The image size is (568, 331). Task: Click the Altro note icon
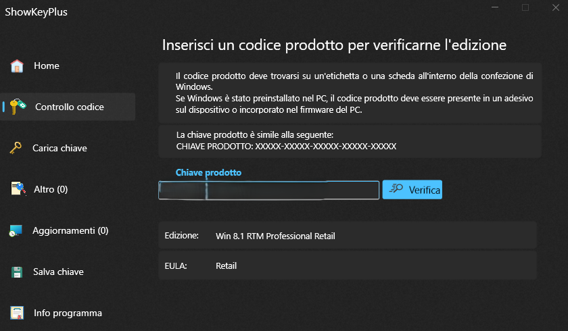click(18, 189)
